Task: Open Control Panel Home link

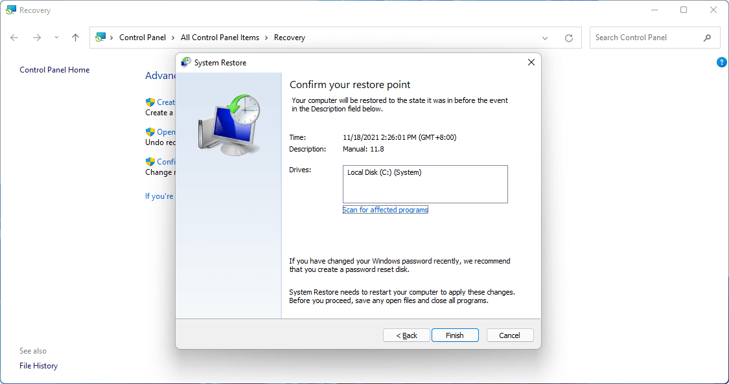Action: coord(54,70)
